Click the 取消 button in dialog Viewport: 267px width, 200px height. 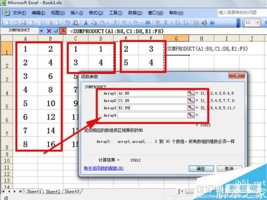[x=230, y=169]
